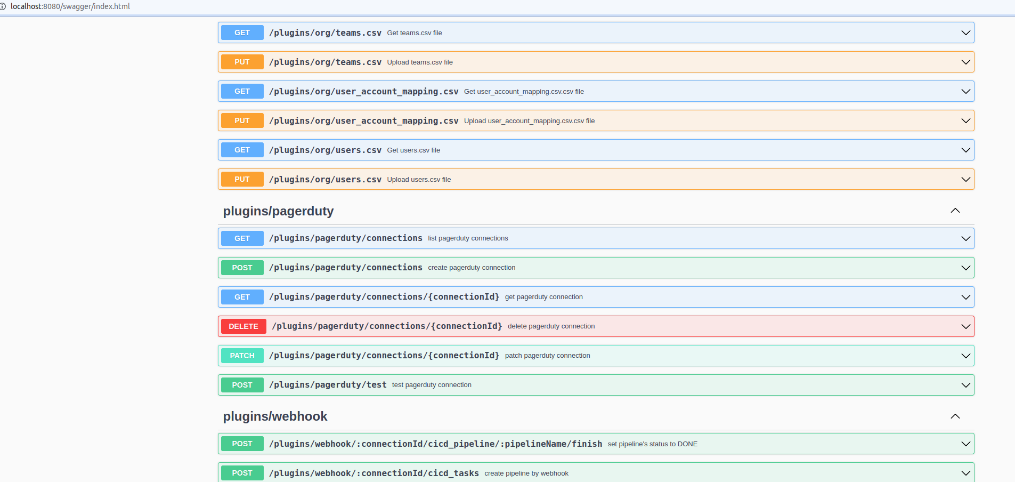The width and height of the screenshot is (1015, 482).
Task: Click DELETE /plugins/pagerduty/connections/{connectionId} path link
Action: coord(387,326)
